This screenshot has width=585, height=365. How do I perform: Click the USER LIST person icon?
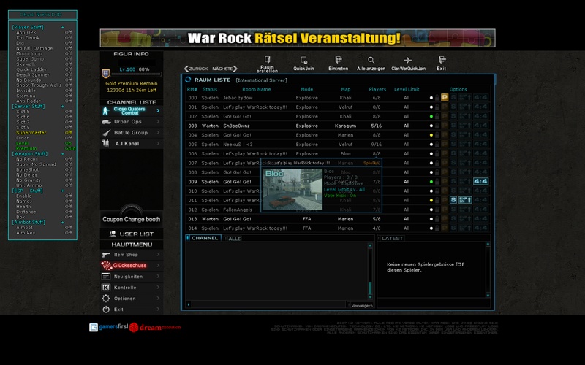113,234
